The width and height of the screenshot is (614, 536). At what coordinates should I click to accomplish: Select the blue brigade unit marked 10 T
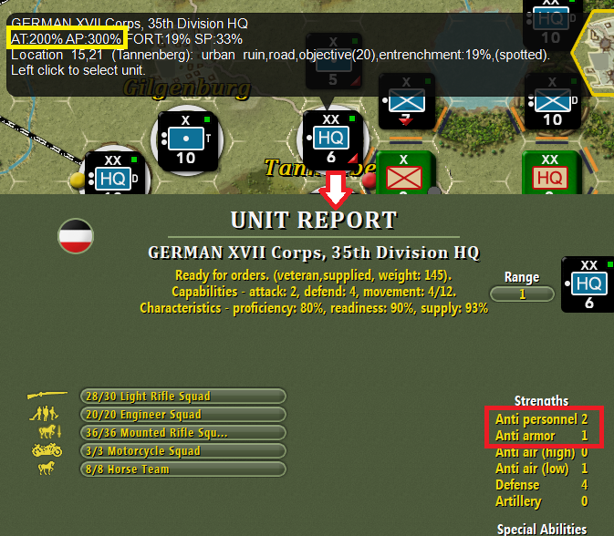point(187,141)
